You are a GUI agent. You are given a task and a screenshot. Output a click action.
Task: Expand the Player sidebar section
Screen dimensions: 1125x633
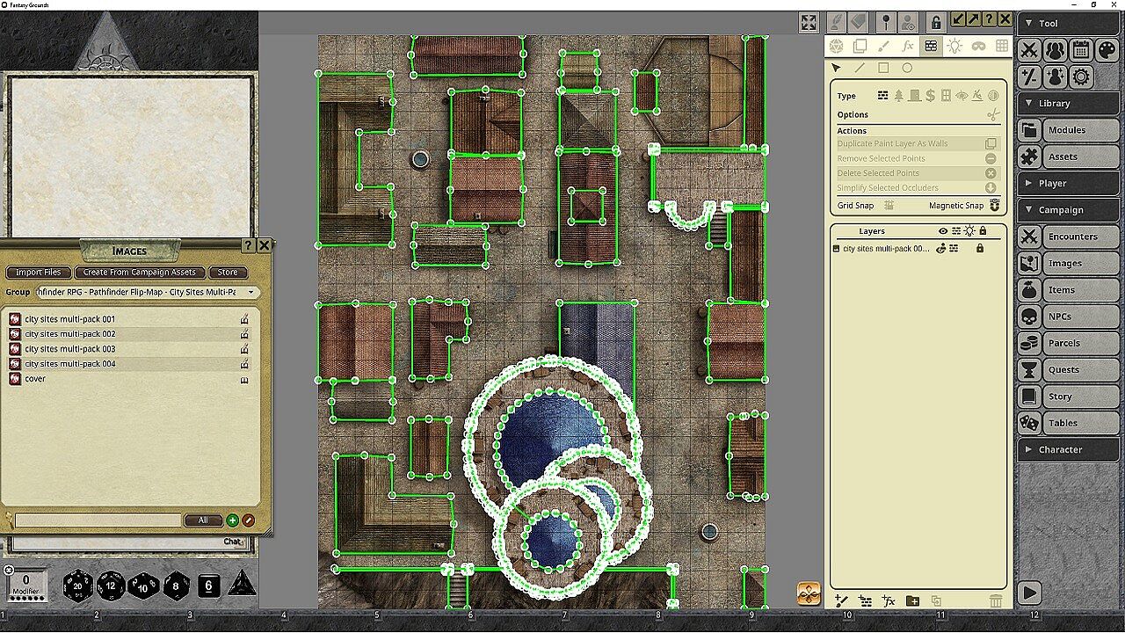pos(1068,183)
